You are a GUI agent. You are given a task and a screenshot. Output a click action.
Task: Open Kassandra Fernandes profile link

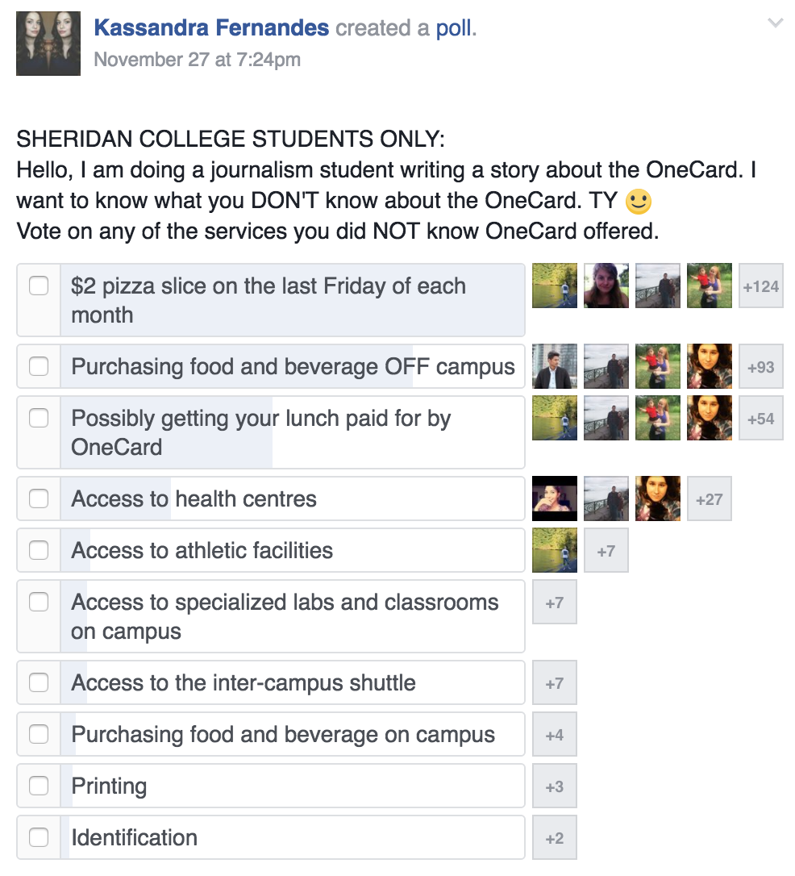click(x=211, y=28)
